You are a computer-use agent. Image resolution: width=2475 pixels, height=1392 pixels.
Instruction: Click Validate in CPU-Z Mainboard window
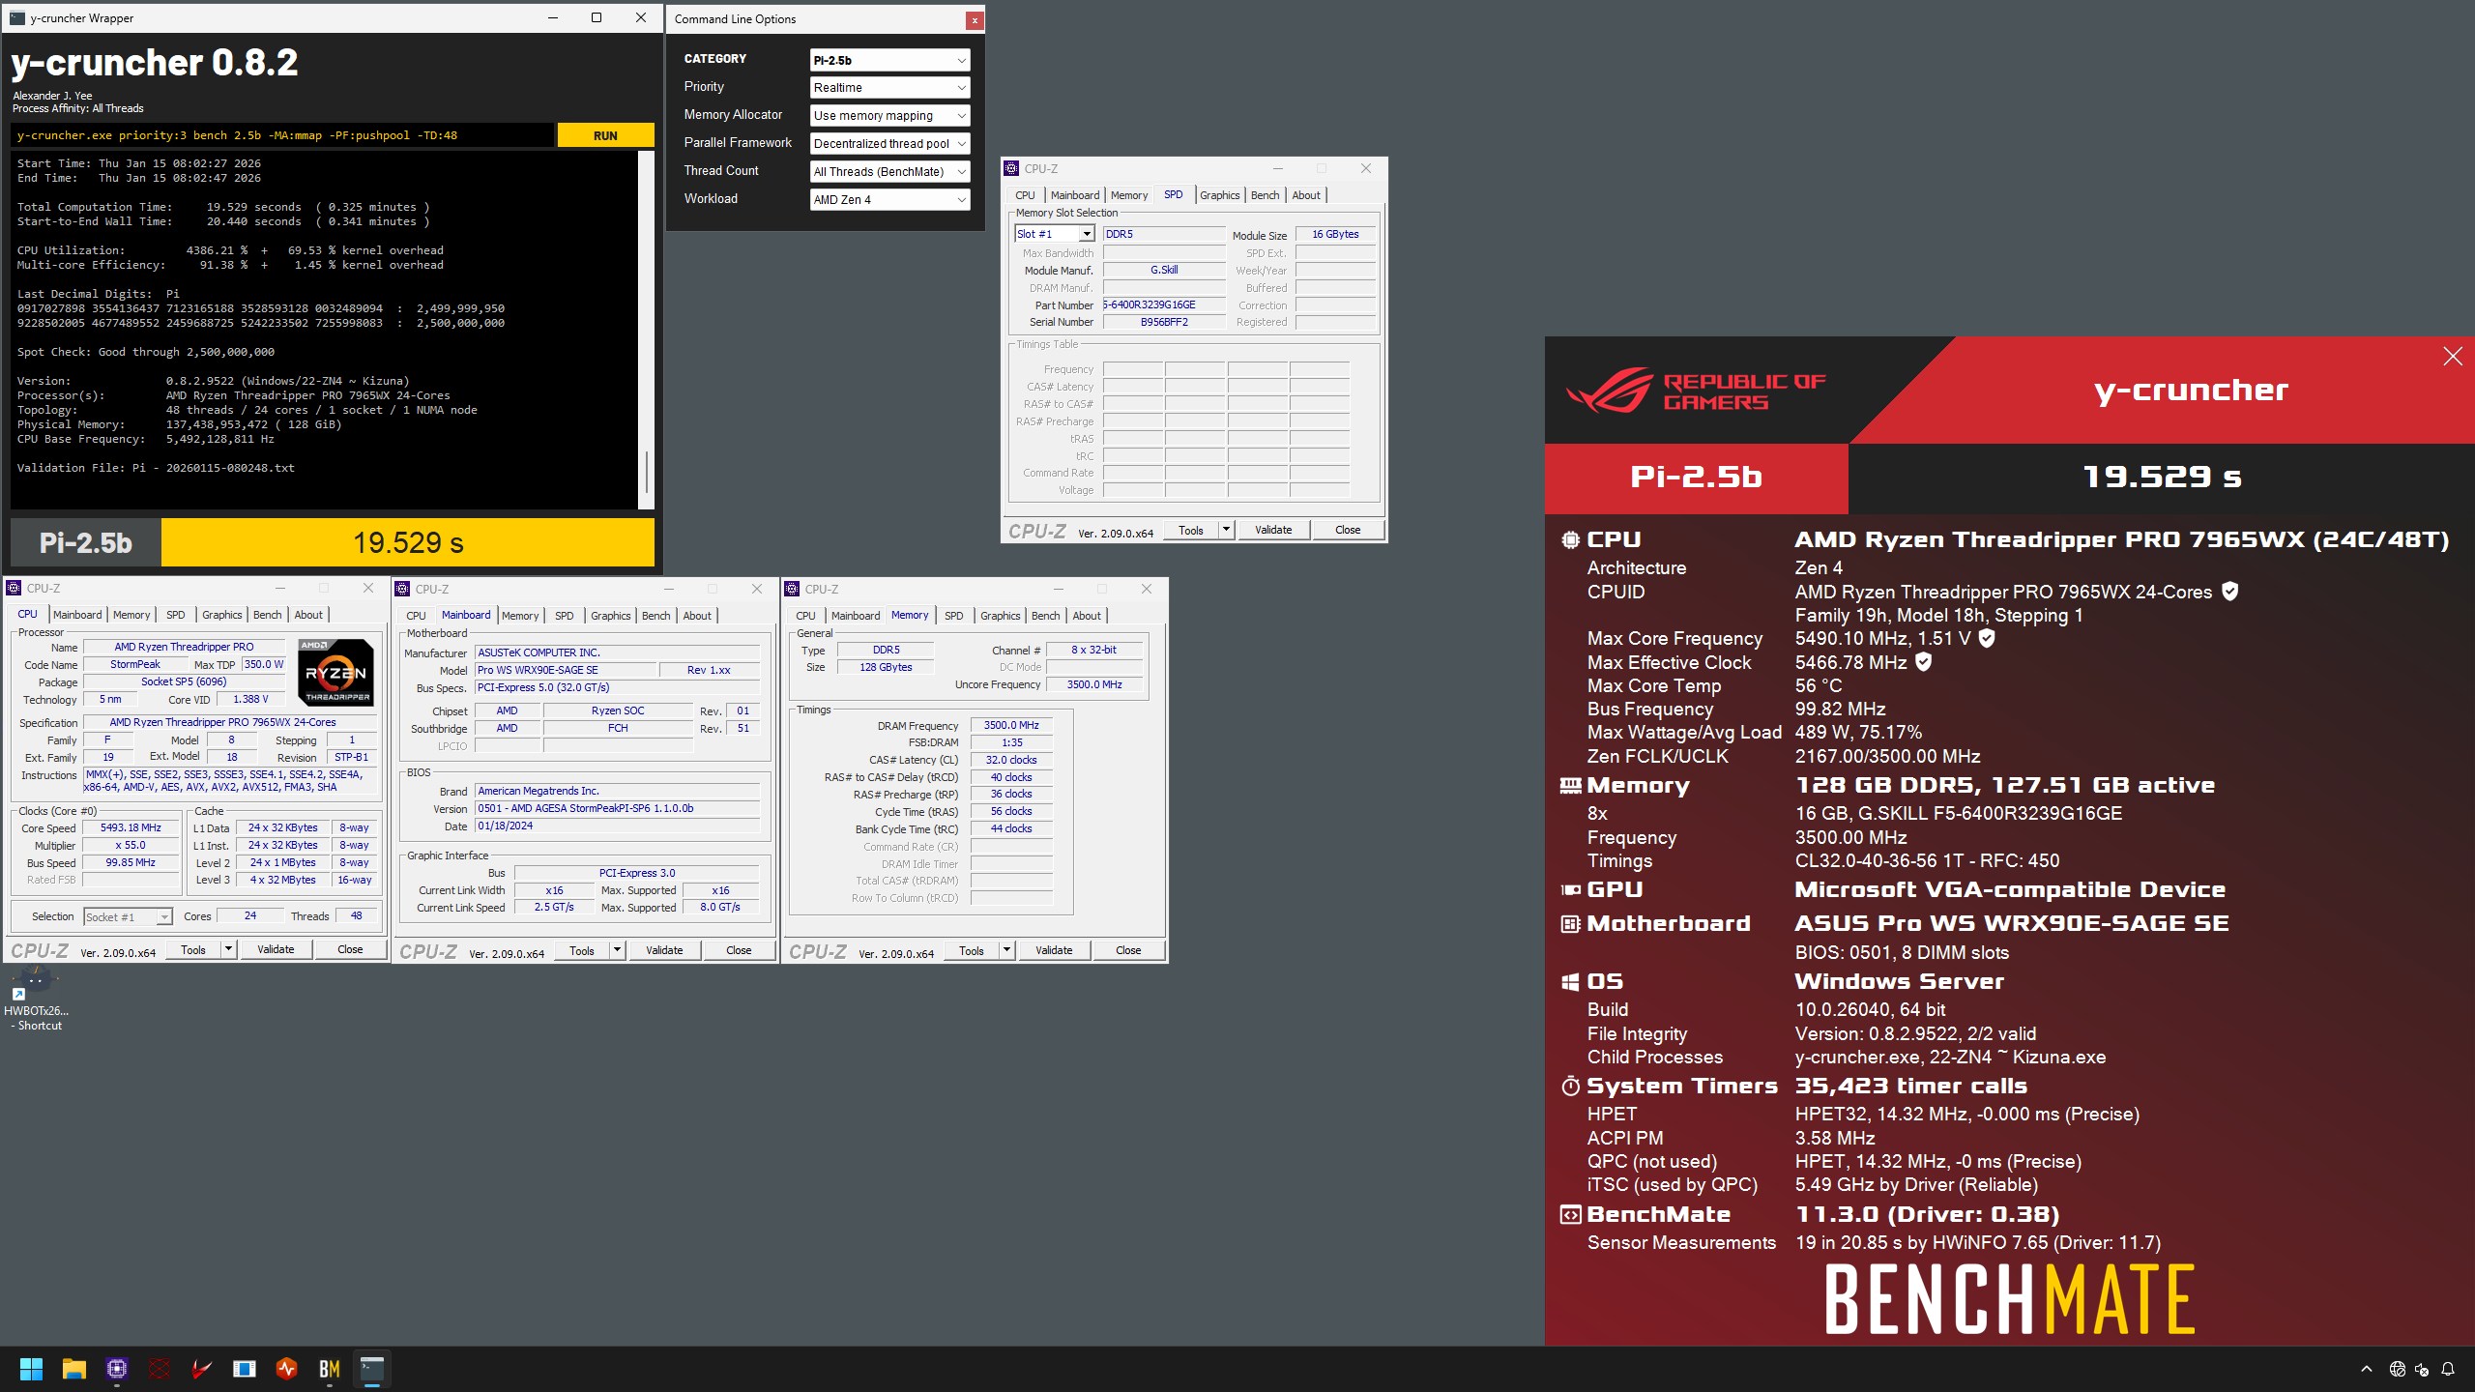tap(664, 950)
